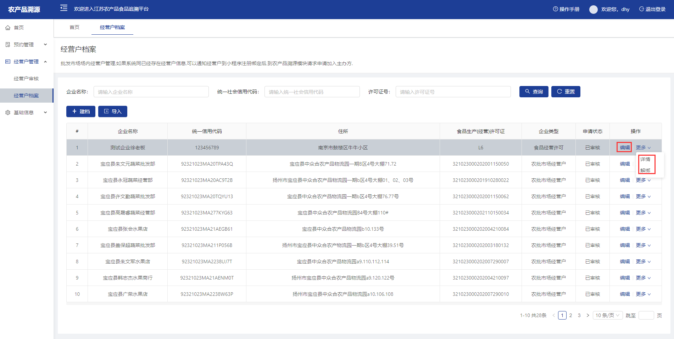Choose 详情 from the dropdown menu
Screen dimensions: 674x339
645,159
